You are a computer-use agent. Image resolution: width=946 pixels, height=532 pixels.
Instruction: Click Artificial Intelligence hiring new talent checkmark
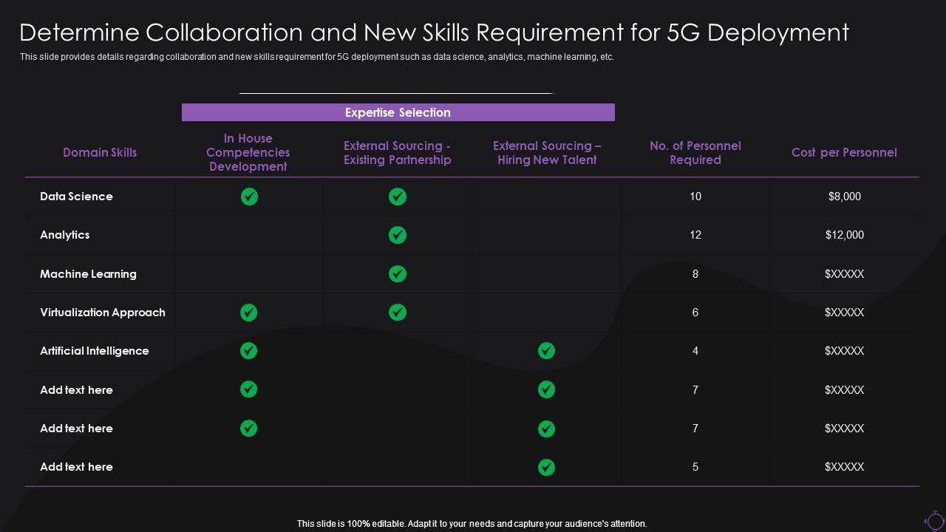pyautogui.click(x=546, y=351)
